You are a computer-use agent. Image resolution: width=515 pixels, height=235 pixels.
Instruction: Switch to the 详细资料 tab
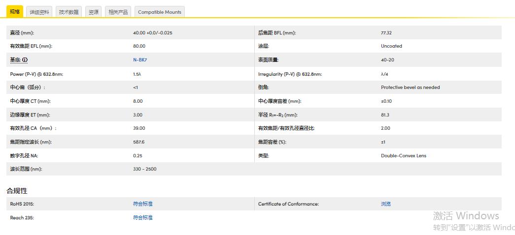coord(39,12)
